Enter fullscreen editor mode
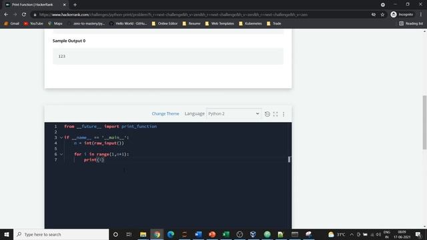This screenshot has width=427, height=240. pyautogui.click(x=276, y=114)
